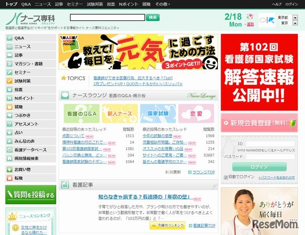Open the ラウンジTOP link
Viewport: 305px width, 235px height.
(203, 172)
